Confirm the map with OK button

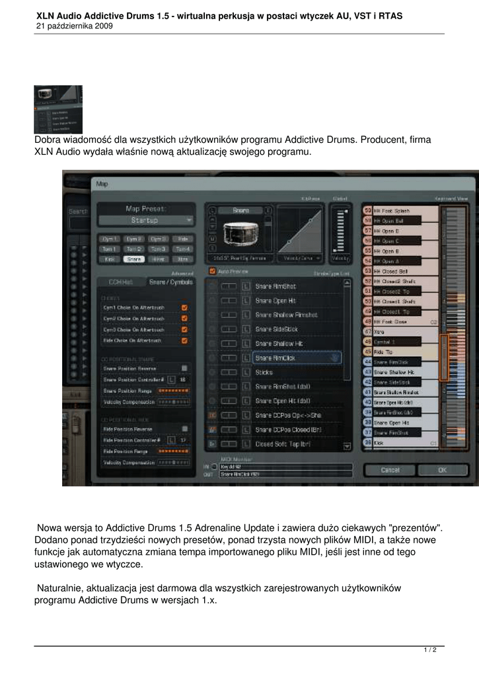pos(442,470)
